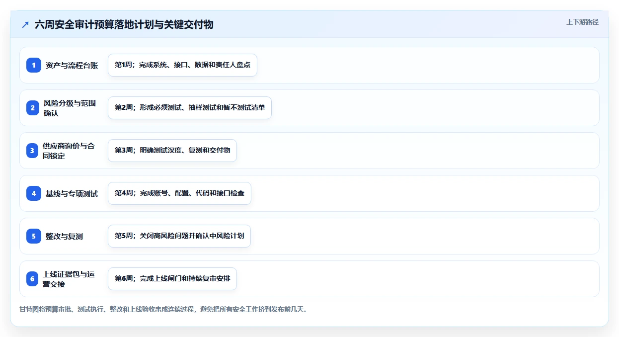Image resolution: width=619 pixels, height=337 pixels.
Task: Click the 第4周 账号配置代码检查 chip
Action: [179, 193]
